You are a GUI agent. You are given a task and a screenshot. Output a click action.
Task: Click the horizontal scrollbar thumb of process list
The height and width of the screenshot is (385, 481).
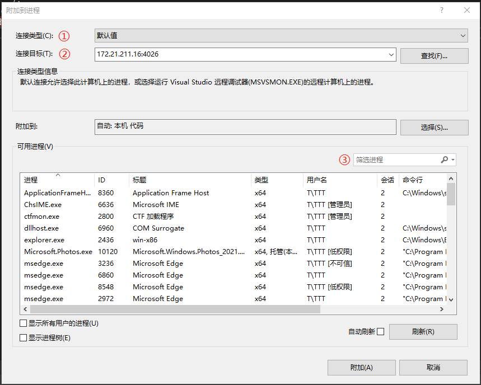pyautogui.click(x=175, y=309)
